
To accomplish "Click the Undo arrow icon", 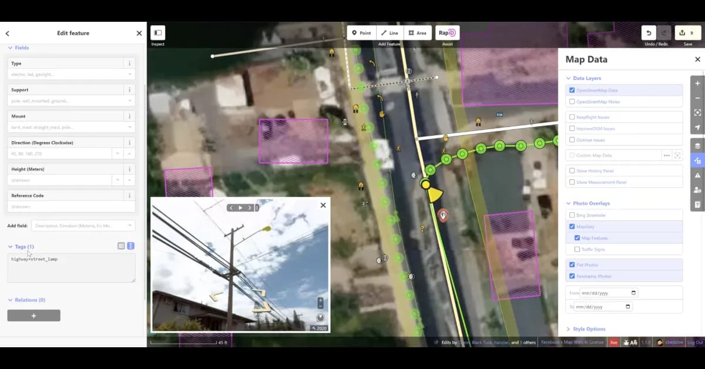I will [650, 32].
